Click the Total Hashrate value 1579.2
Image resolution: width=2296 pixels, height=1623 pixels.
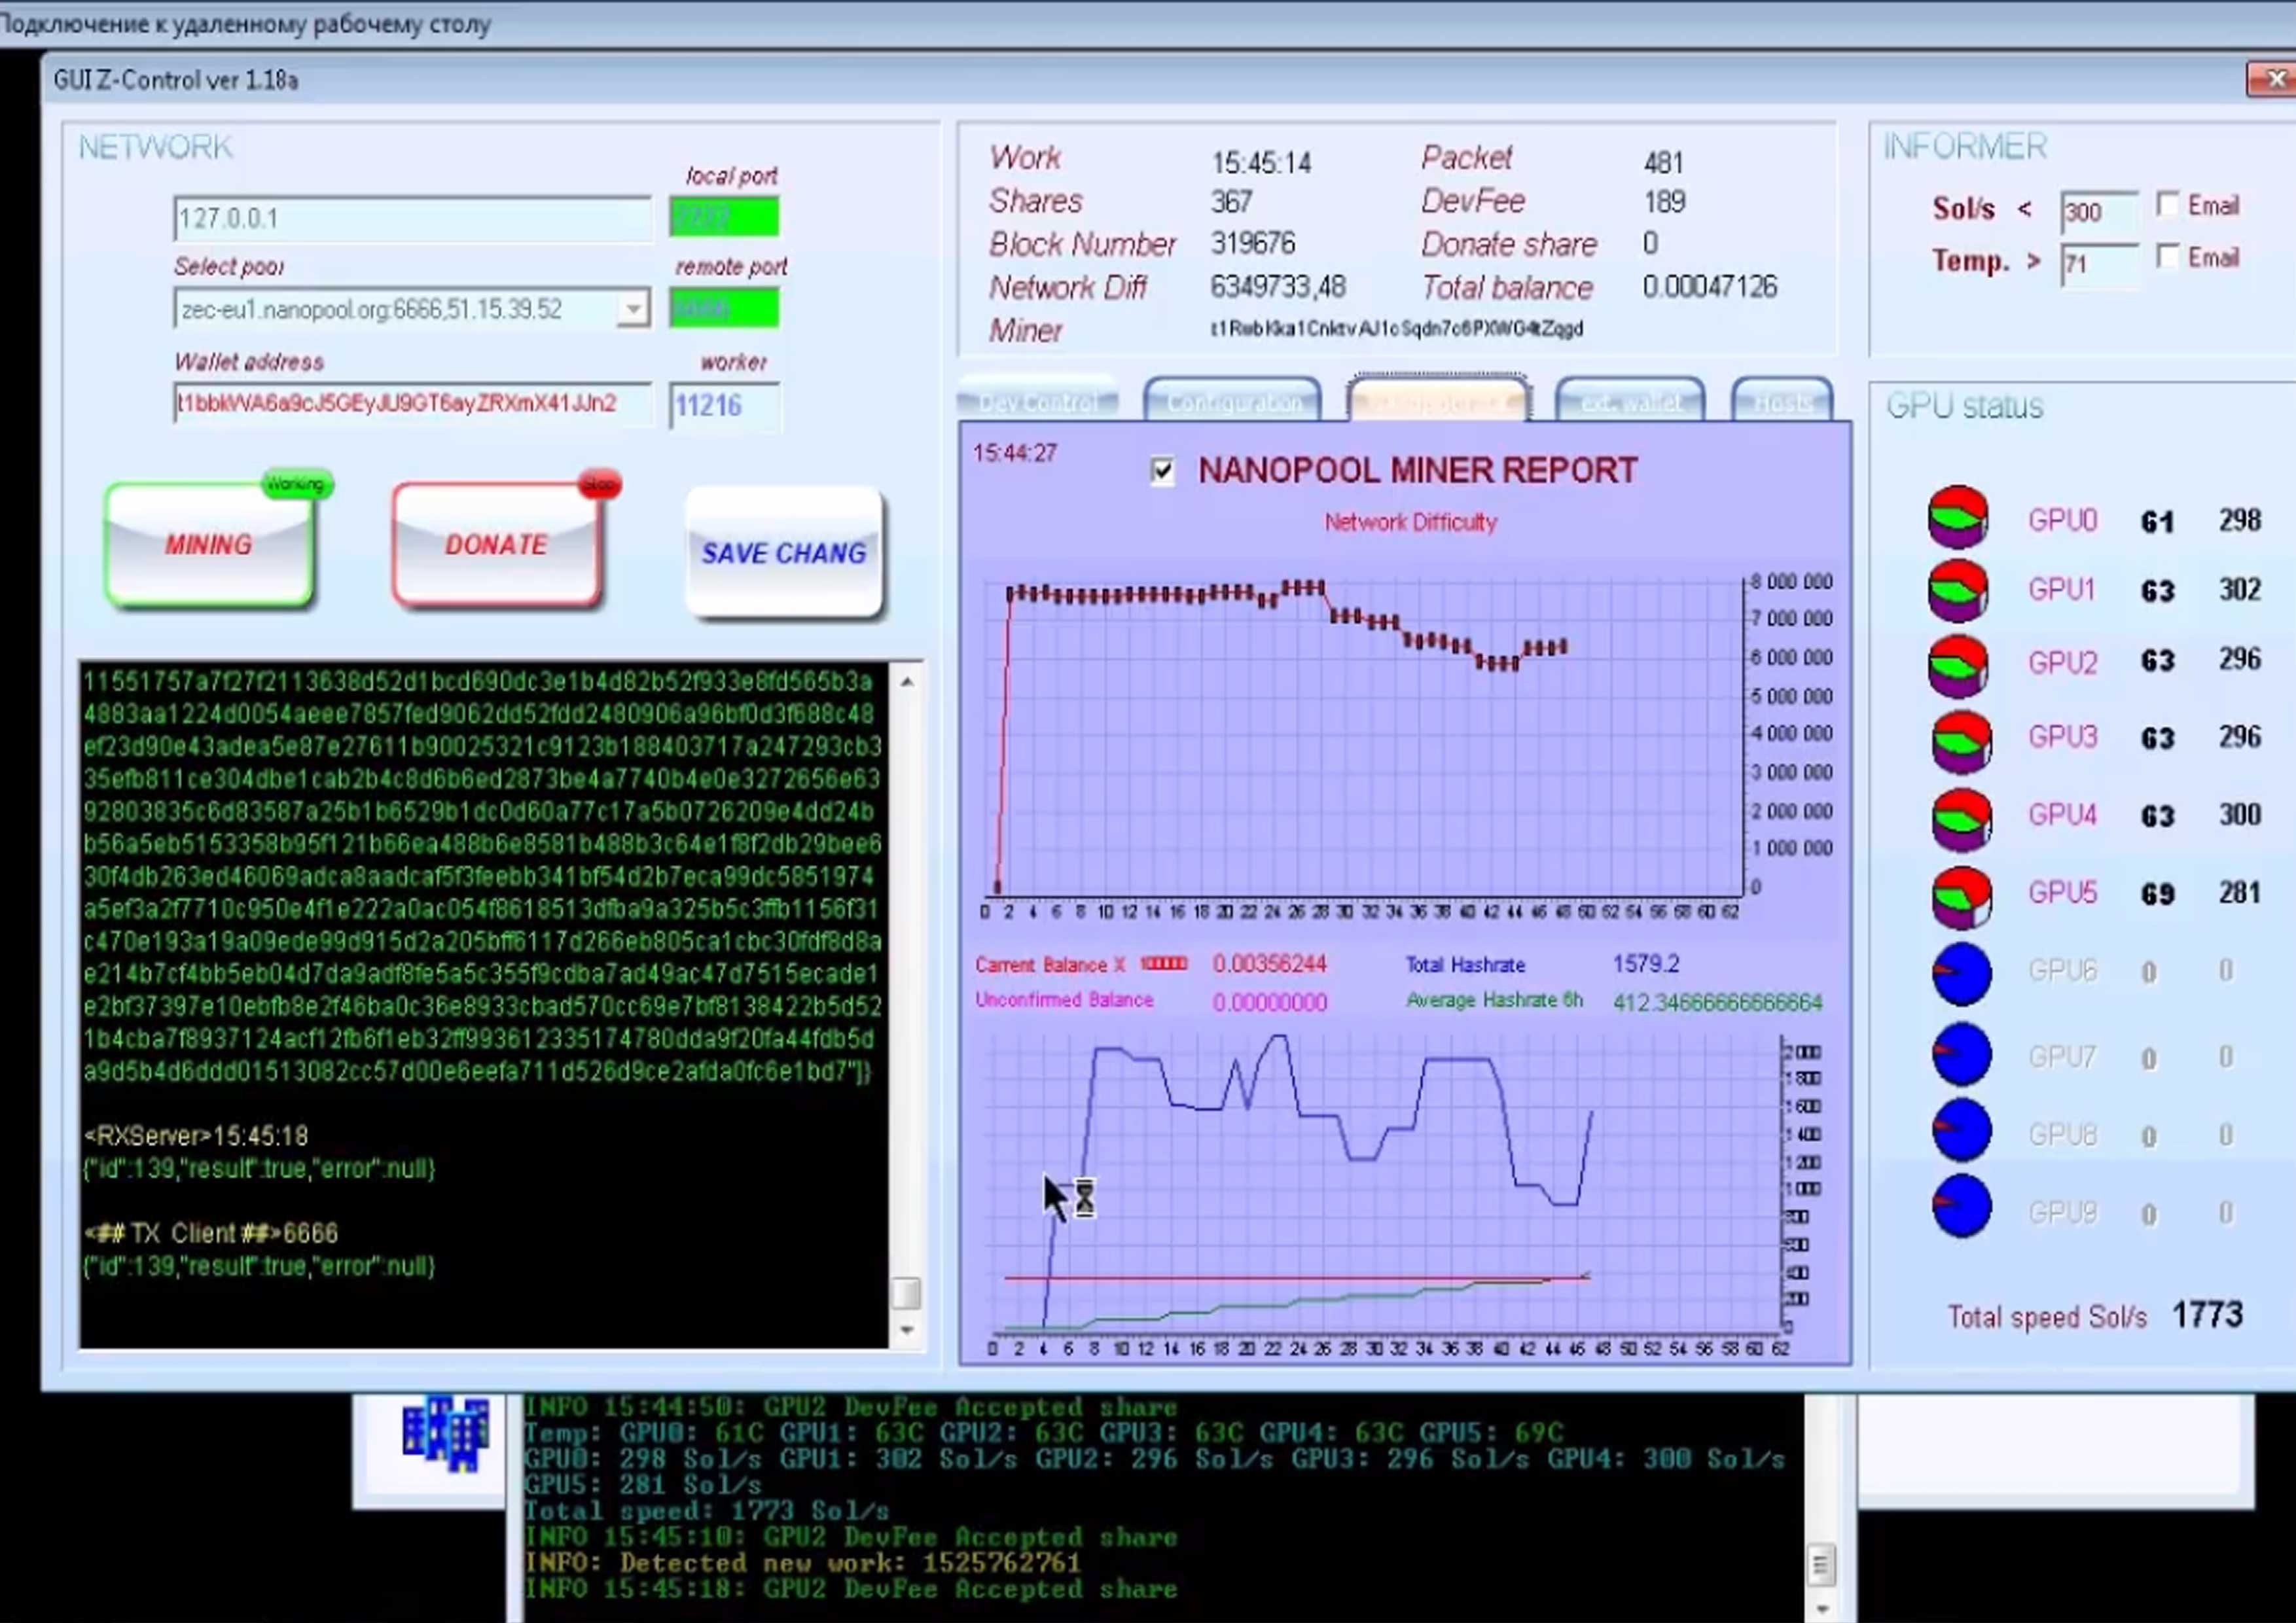click(1646, 964)
